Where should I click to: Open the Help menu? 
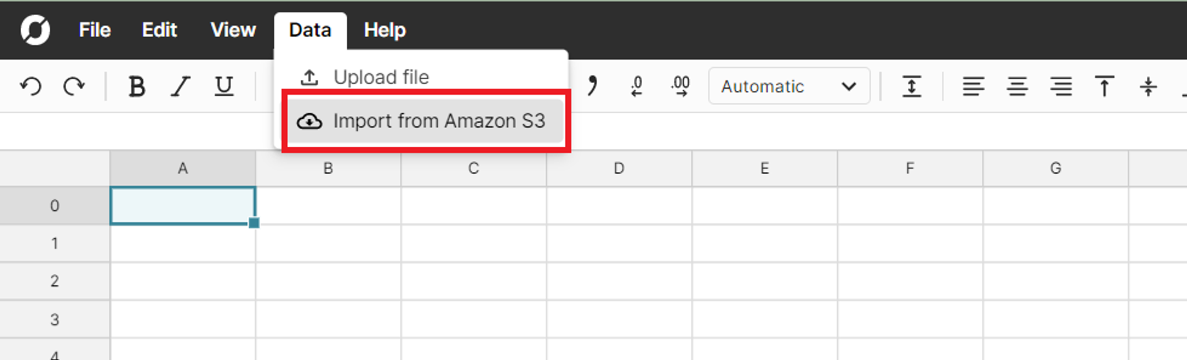tap(385, 30)
